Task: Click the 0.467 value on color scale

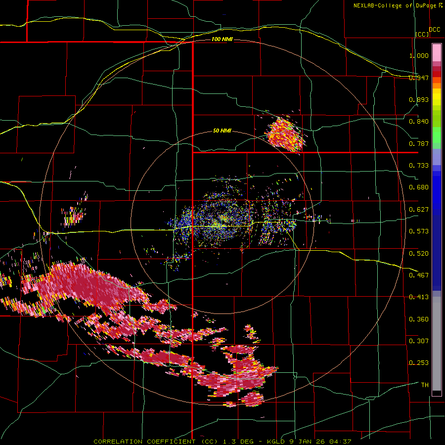Action: [419, 275]
